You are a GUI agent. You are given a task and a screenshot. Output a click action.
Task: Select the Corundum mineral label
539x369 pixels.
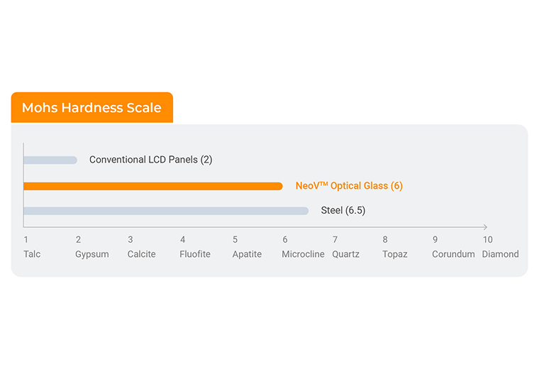(453, 254)
